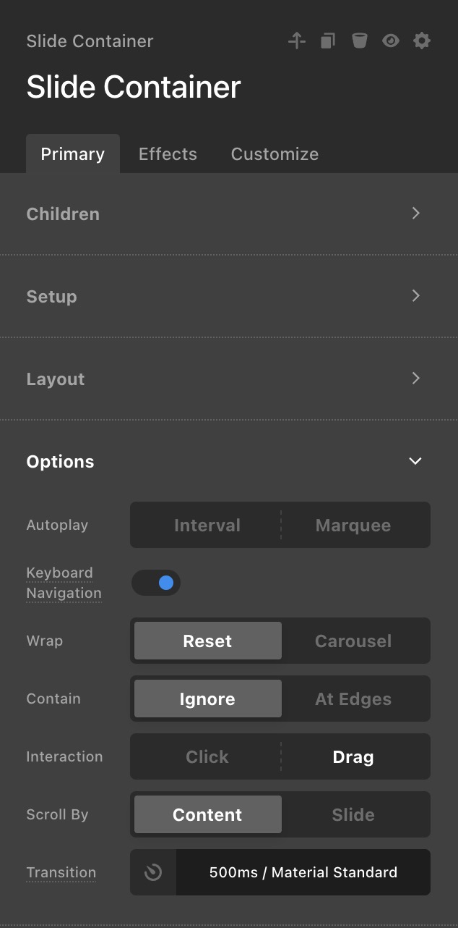The height and width of the screenshot is (928, 458).
Task: Toggle the Keyboard Navigation switch
Action: click(x=156, y=583)
